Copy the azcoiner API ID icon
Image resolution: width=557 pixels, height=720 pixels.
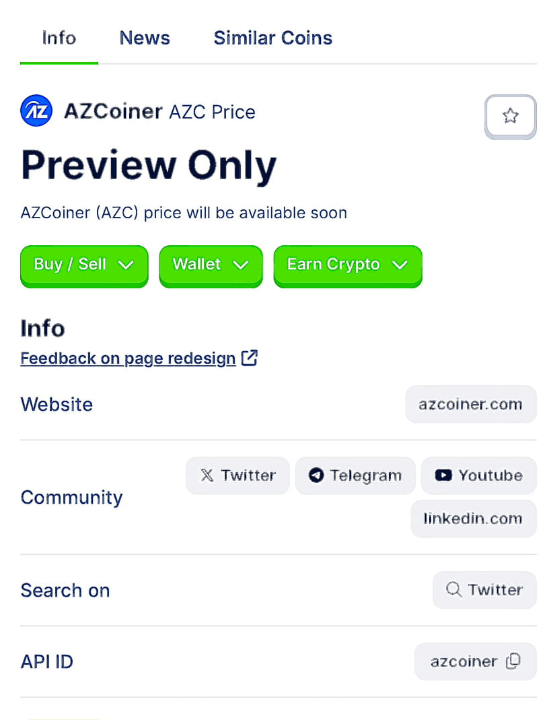pyautogui.click(x=513, y=661)
